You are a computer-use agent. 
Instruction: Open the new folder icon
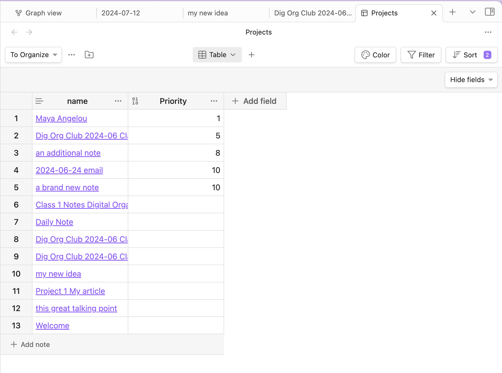[89, 55]
